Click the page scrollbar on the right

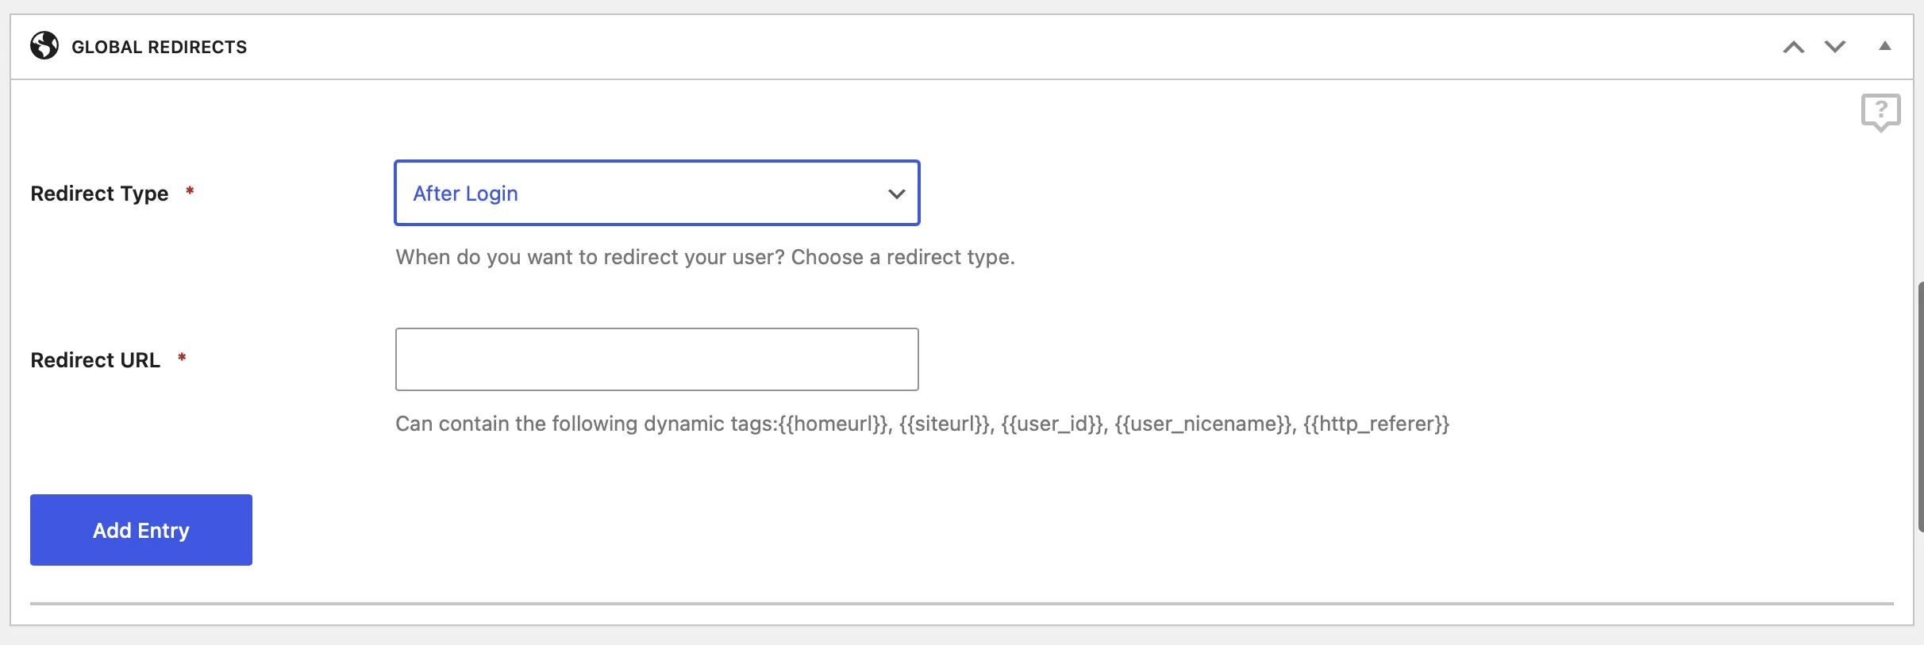pos(1920,406)
